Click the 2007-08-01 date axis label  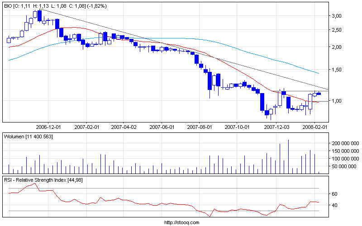pos(200,127)
